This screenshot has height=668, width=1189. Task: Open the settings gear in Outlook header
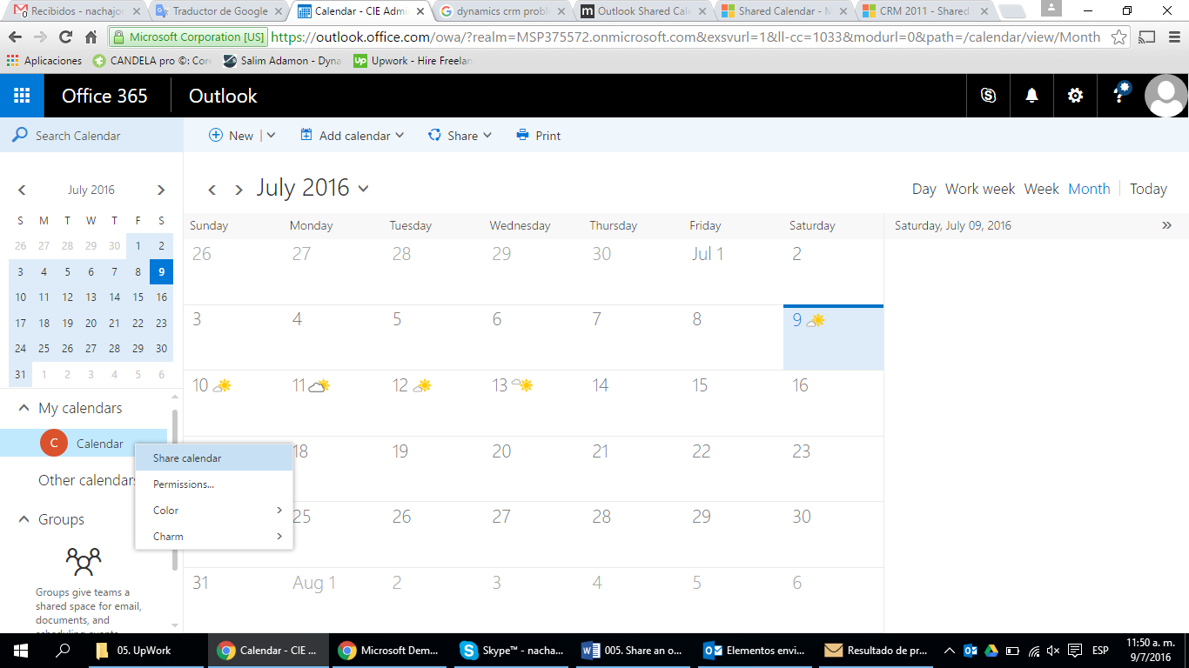click(x=1076, y=96)
